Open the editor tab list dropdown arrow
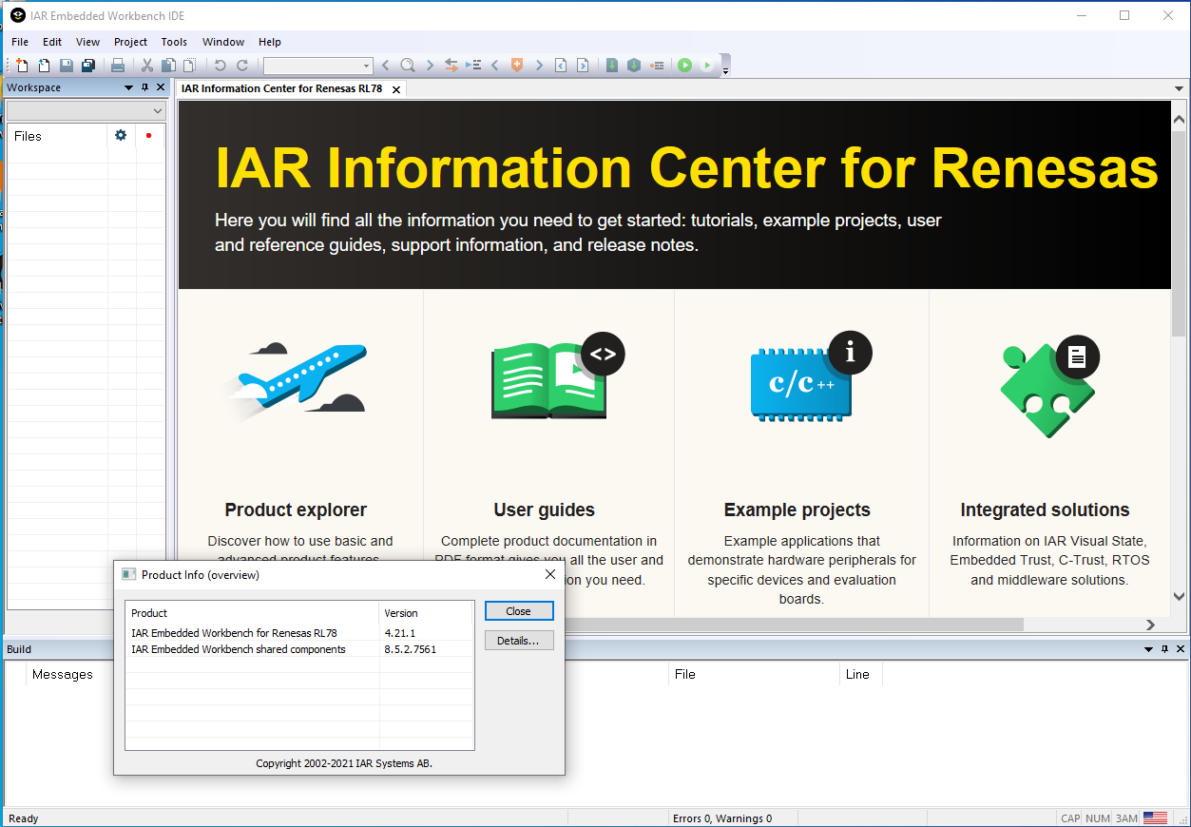The width and height of the screenshot is (1191, 827). pos(1179,88)
